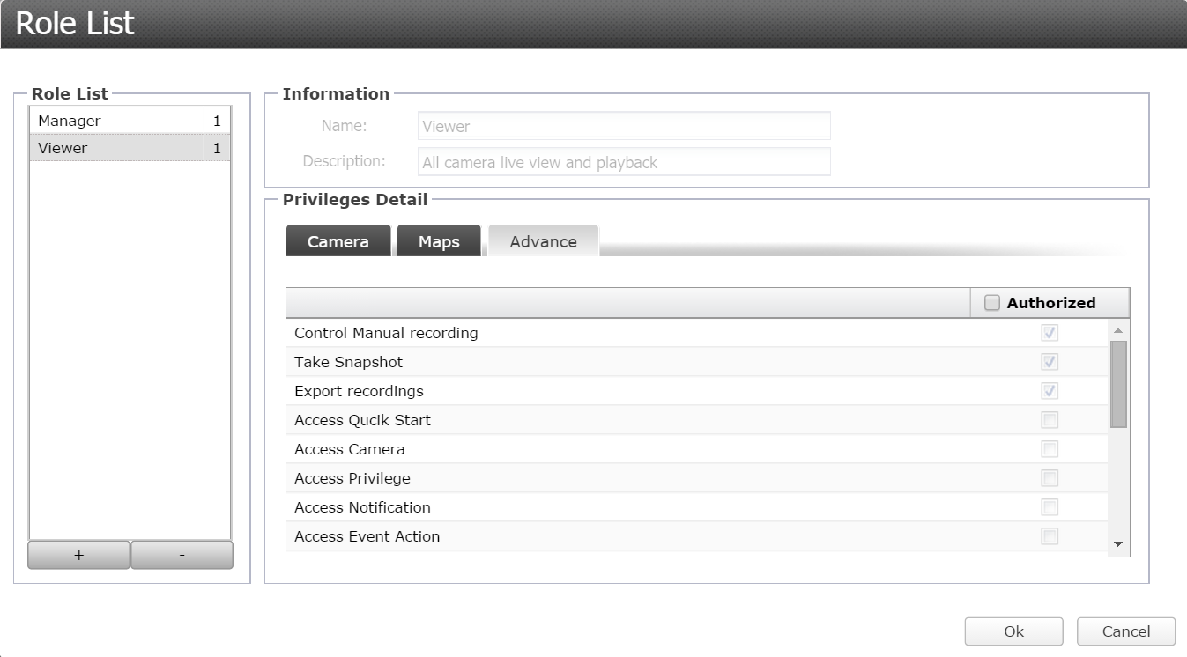Image resolution: width=1187 pixels, height=657 pixels.
Task: Click the 'Export recordings' row label
Action: pyautogui.click(x=359, y=391)
